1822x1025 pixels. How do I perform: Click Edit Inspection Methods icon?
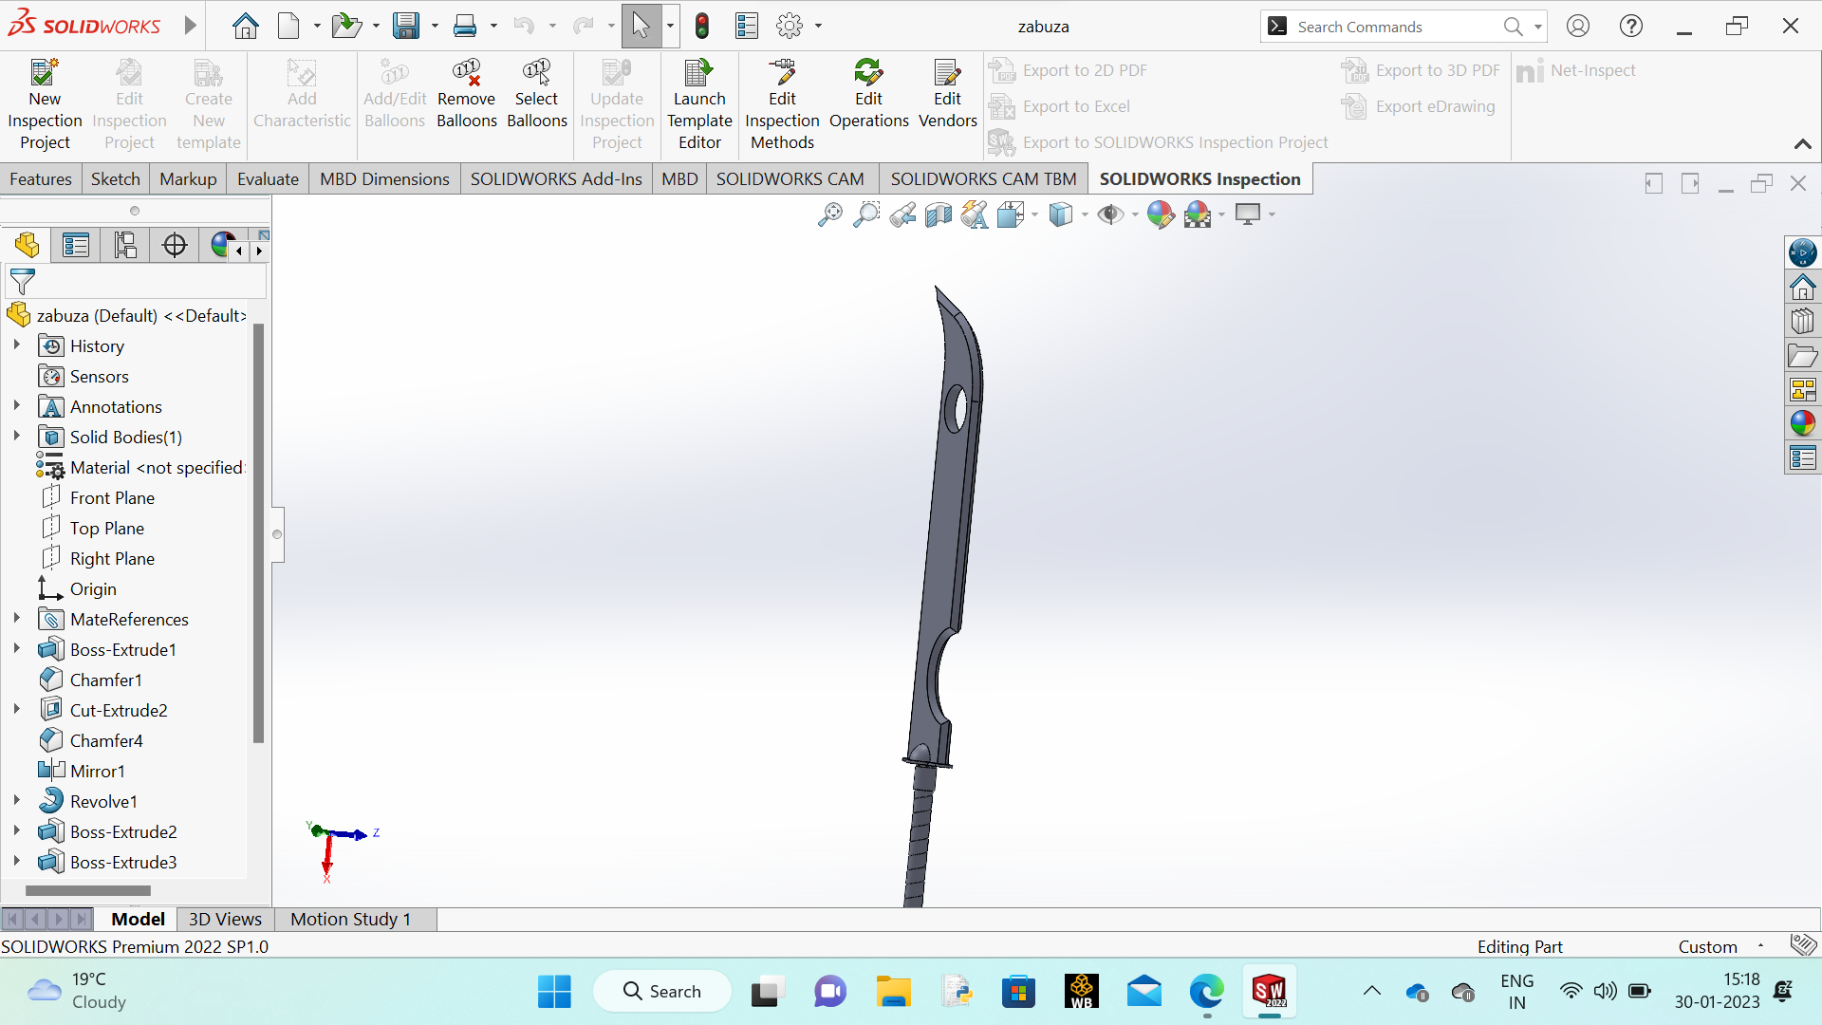click(x=782, y=74)
